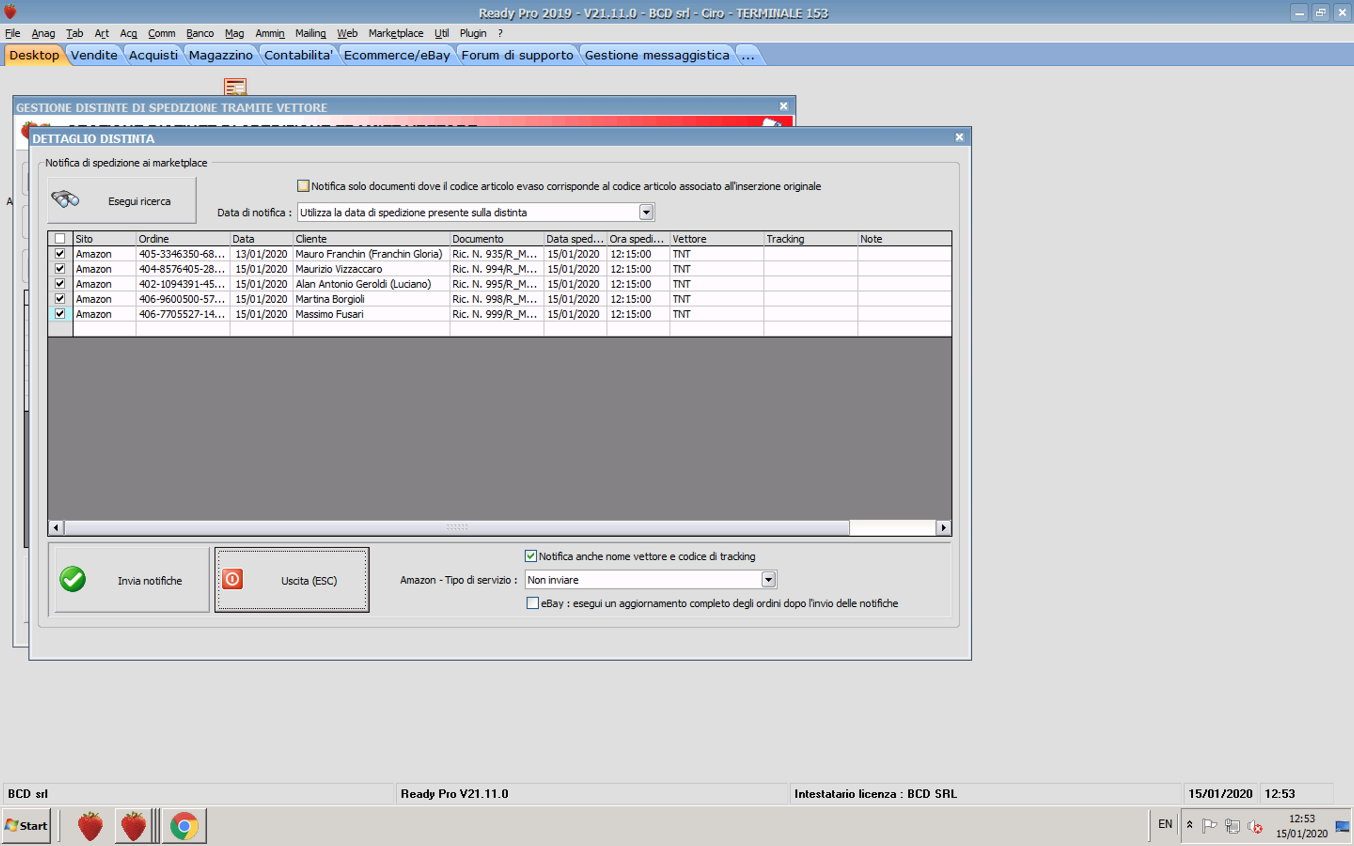Enable Notifica solo documenti codice articolo checkbox

click(303, 186)
